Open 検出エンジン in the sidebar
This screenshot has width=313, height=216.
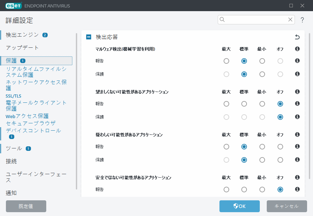[22, 35]
